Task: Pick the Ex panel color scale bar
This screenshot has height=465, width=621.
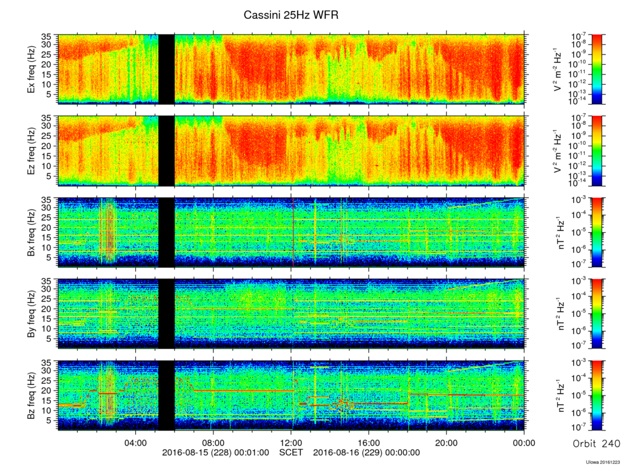Action: pyautogui.click(x=597, y=69)
